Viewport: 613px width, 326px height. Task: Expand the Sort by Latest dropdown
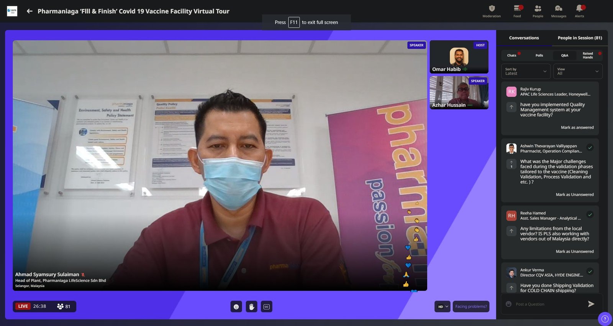(526, 71)
